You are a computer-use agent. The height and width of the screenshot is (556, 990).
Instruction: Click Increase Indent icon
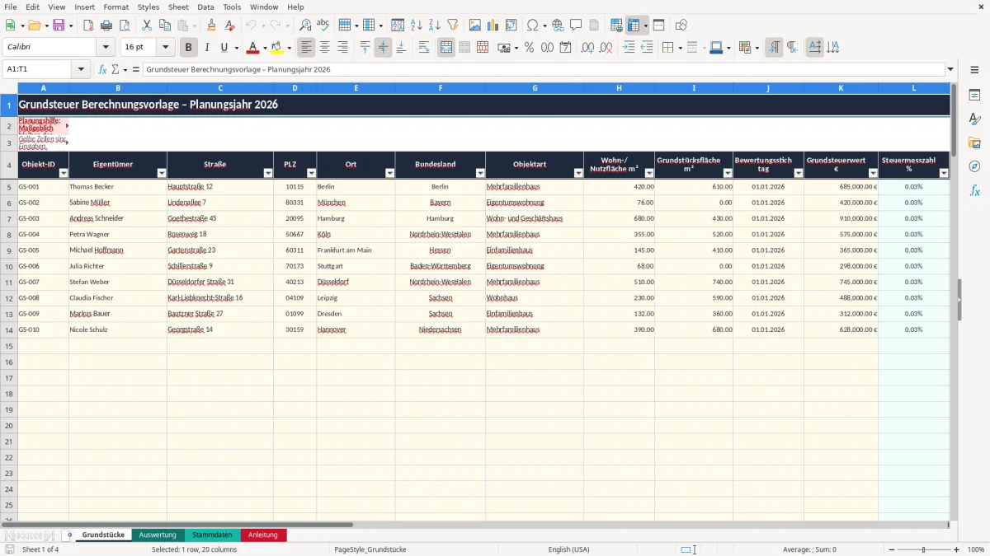(629, 48)
